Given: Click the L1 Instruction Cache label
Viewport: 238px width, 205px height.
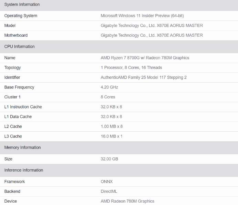Looking at the screenshot, I should 23,107.
